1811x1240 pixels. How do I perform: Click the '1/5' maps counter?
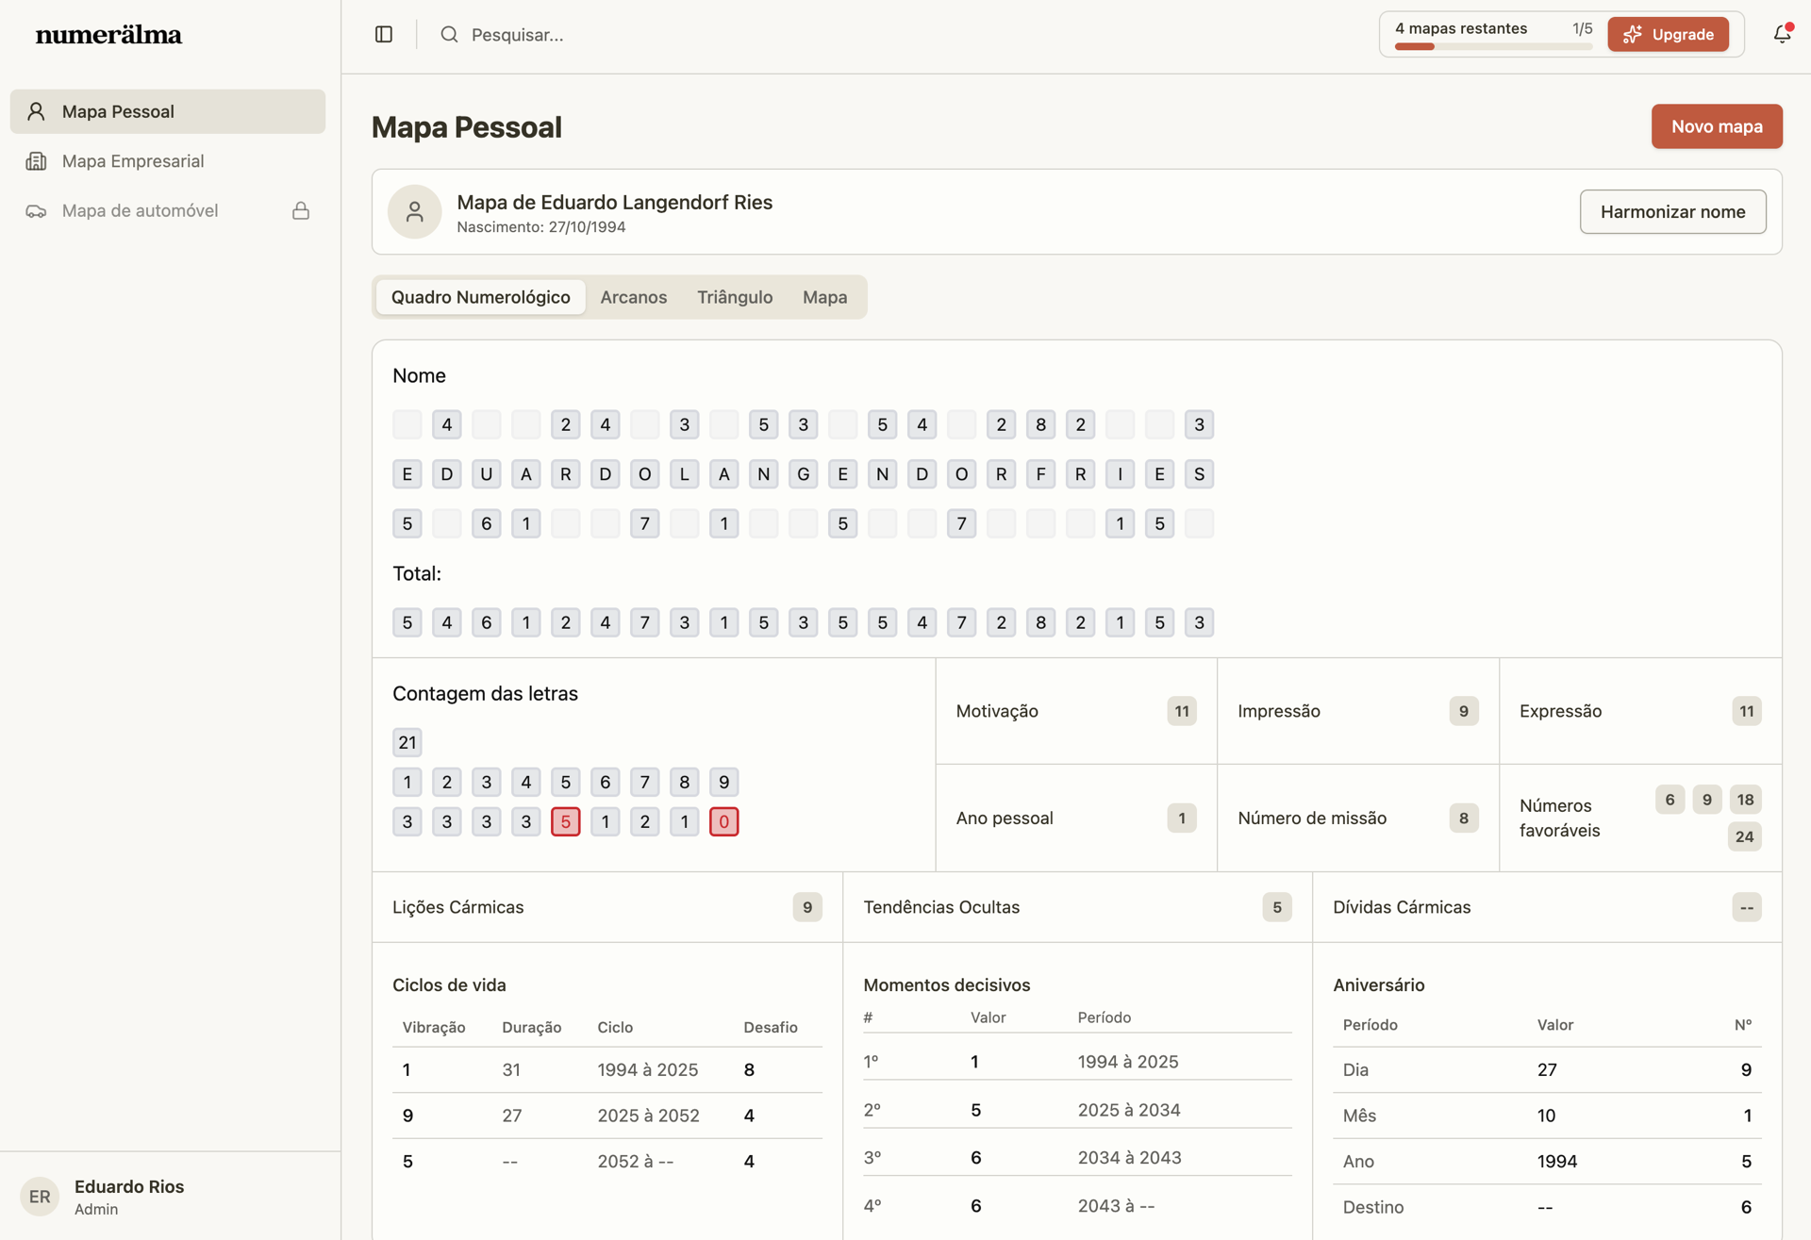click(1582, 29)
